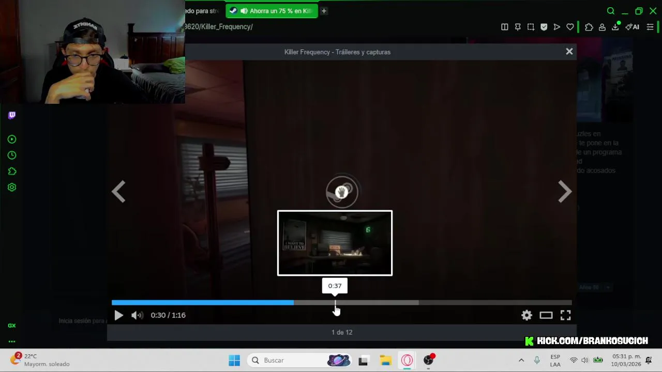
Task: Open sidebar three-dots menu
Action: (x=12, y=342)
